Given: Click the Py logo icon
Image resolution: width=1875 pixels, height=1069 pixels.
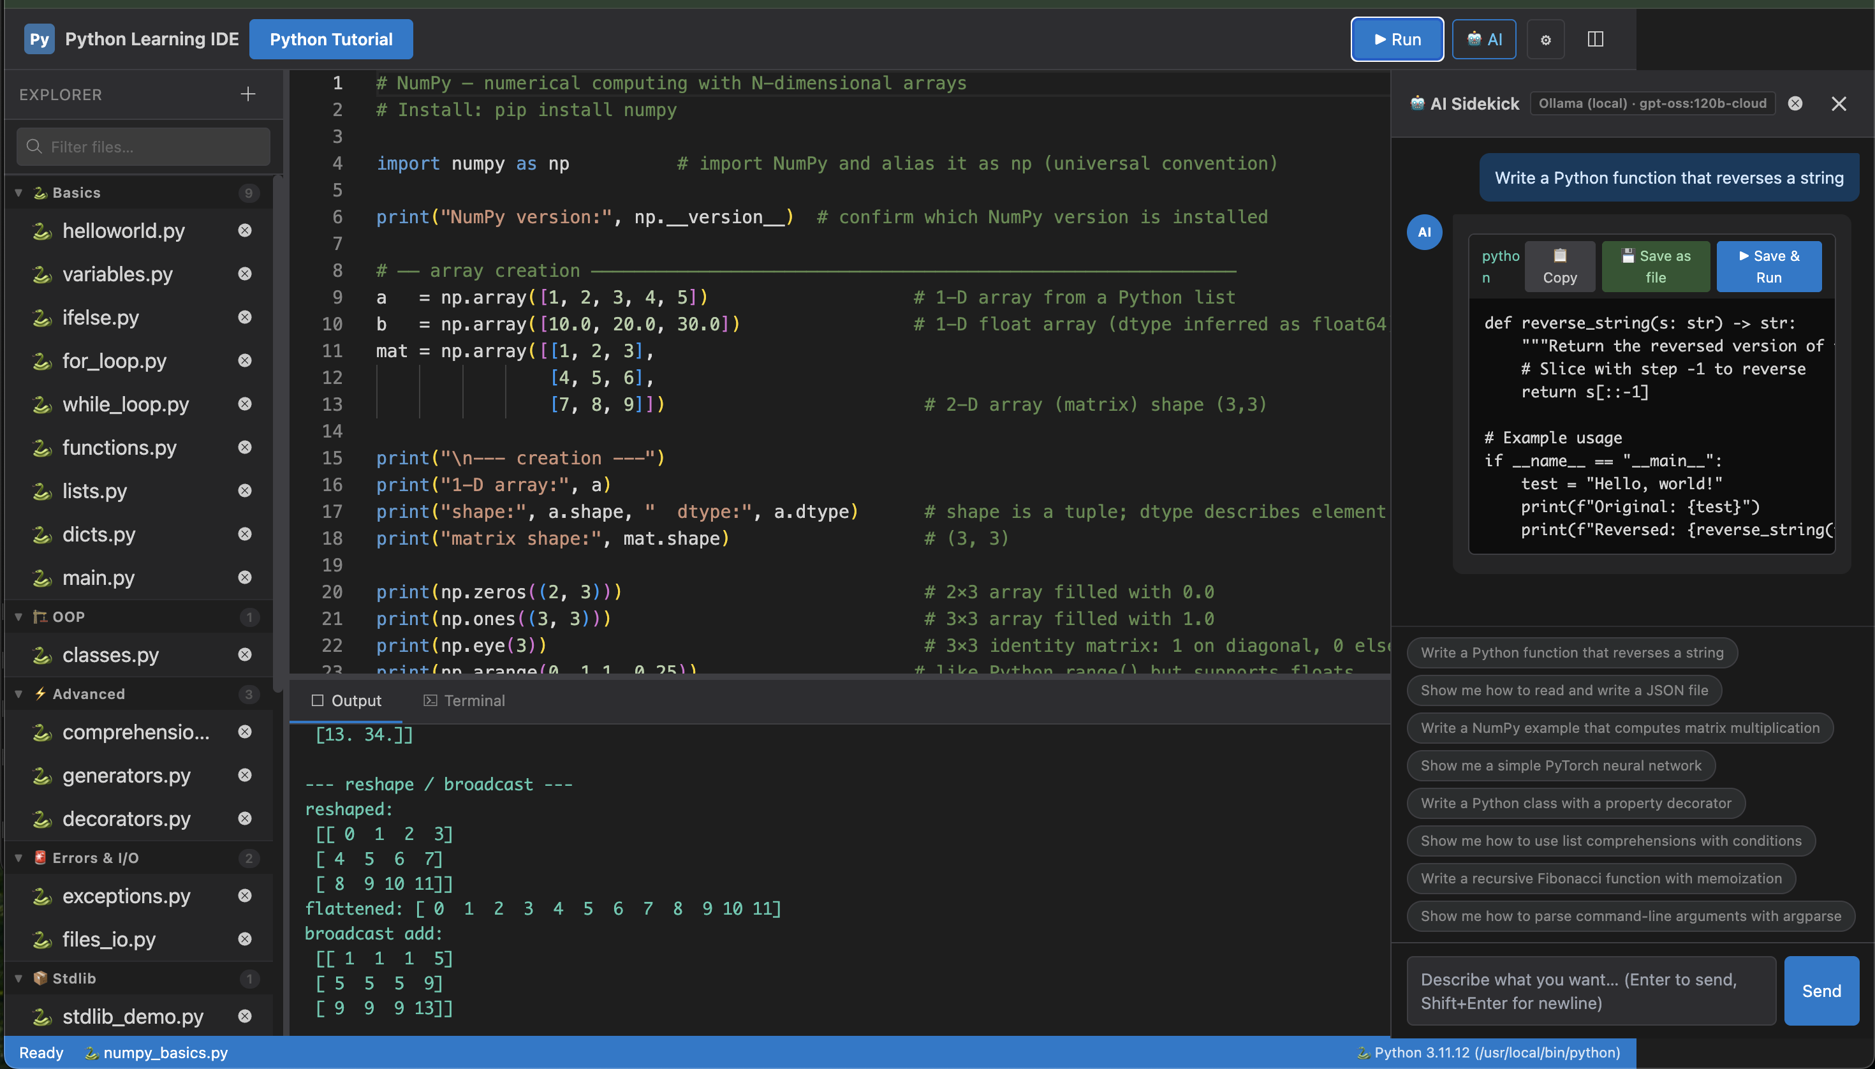Looking at the screenshot, I should (39, 39).
